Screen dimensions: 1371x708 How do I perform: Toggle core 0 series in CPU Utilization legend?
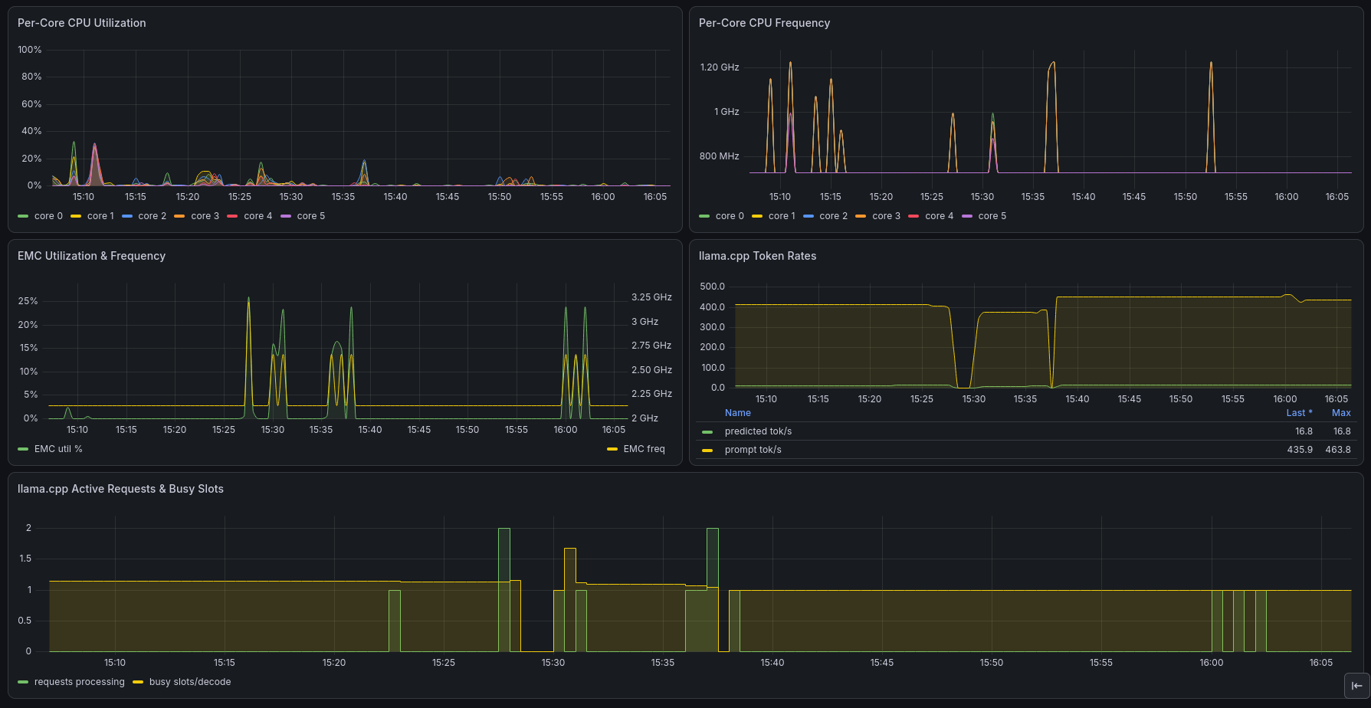coord(48,216)
